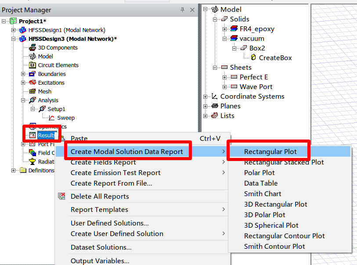Click the Sweep icon
This screenshot has height=265, width=357.
(x=52, y=118)
